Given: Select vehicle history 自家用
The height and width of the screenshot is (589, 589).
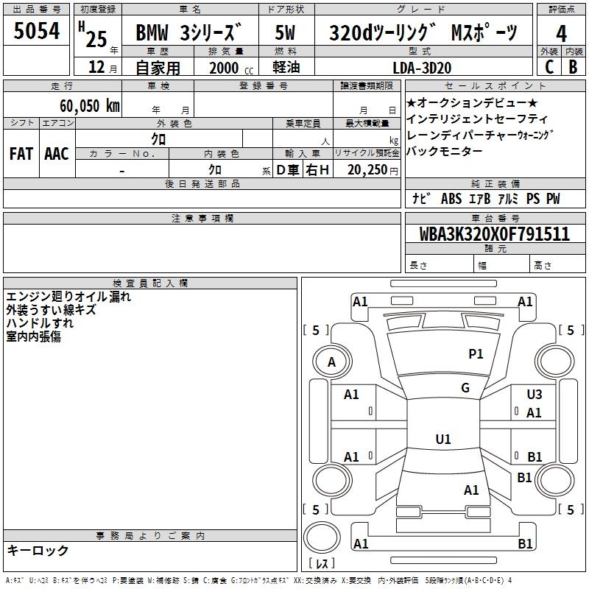Looking at the screenshot, I should point(158,68).
